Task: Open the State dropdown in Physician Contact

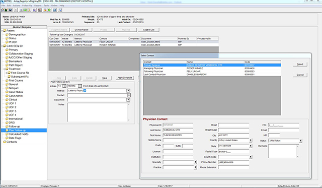Action: click(x=251, y=146)
